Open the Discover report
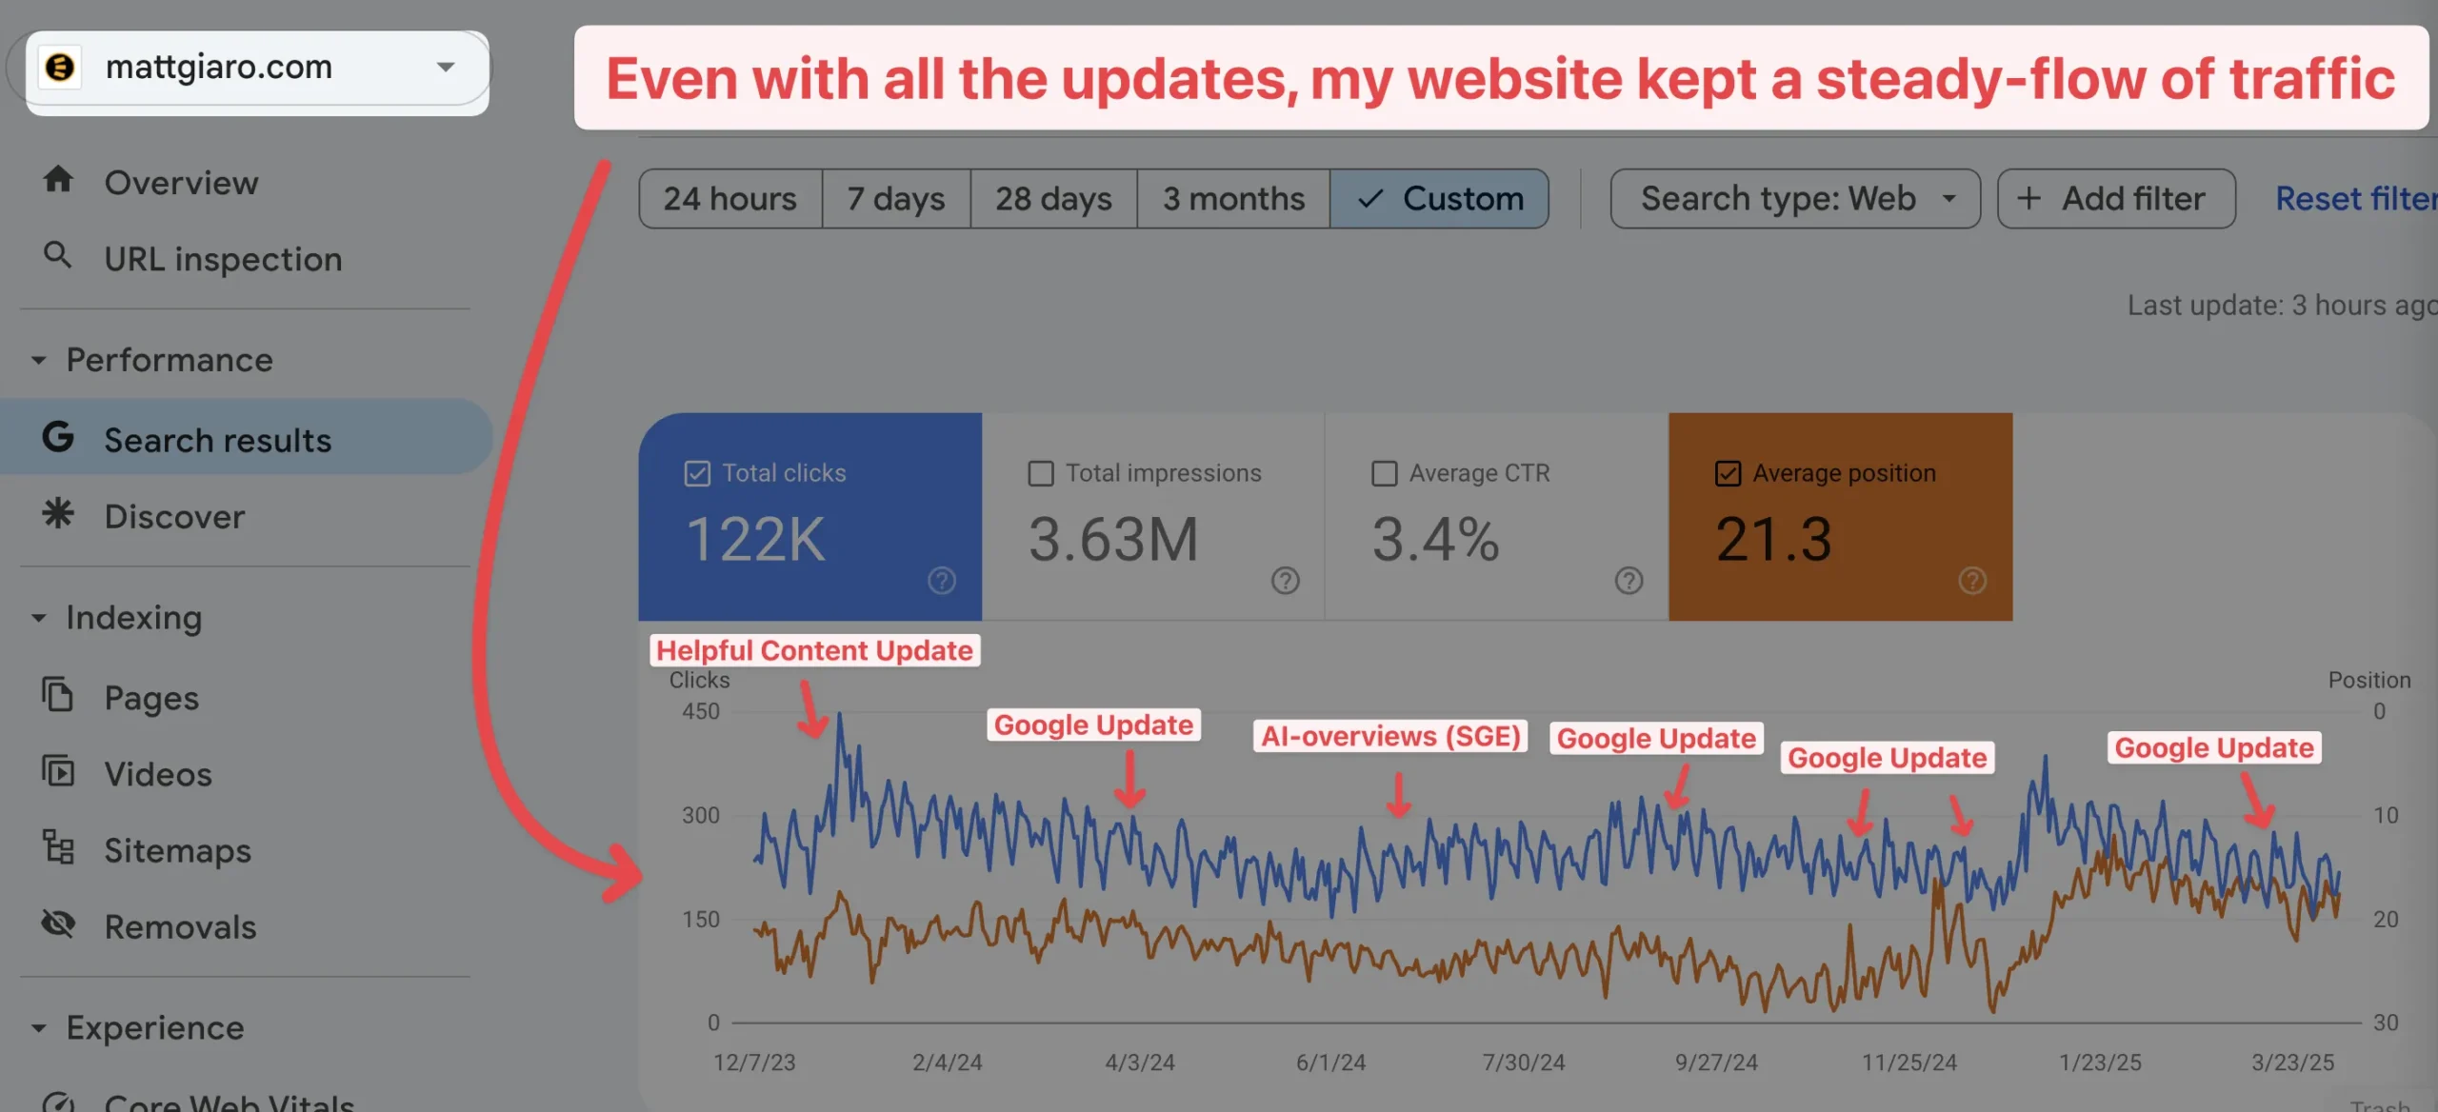This screenshot has width=2438, height=1112. (246, 515)
